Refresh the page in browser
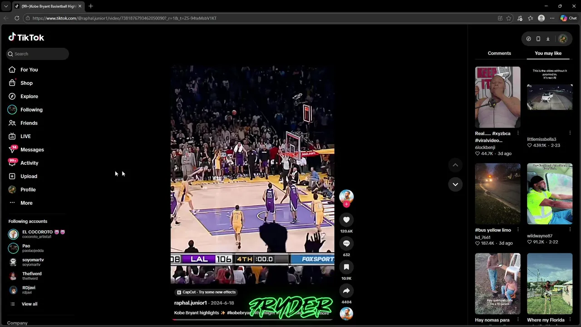Viewport: 581px width, 327px height. [x=17, y=18]
